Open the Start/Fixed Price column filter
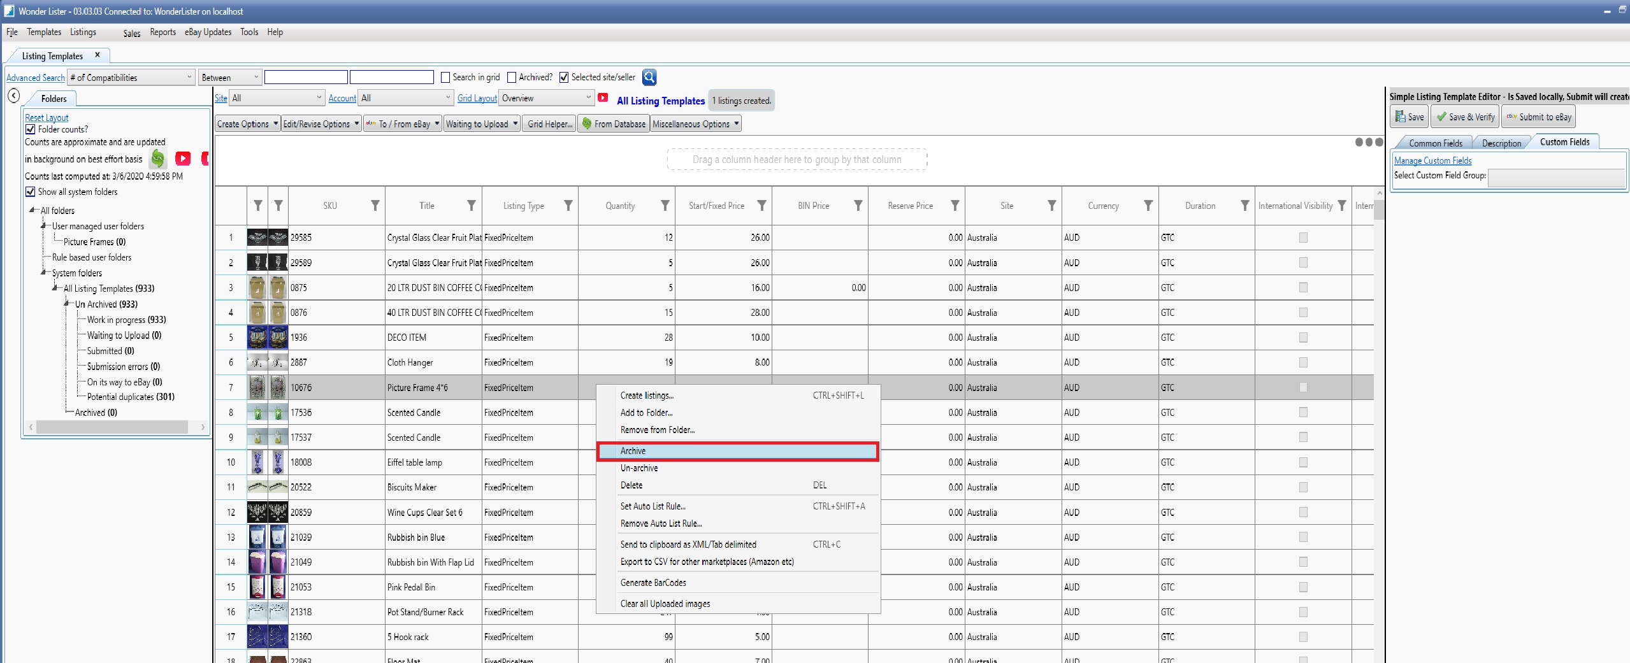The image size is (1630, 663). click(761, 205)
